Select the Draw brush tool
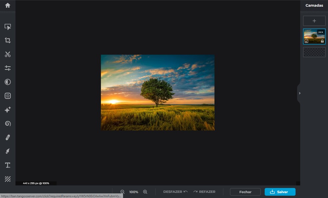The height and width of the screenshot is (198, 328). coord(8,151)
